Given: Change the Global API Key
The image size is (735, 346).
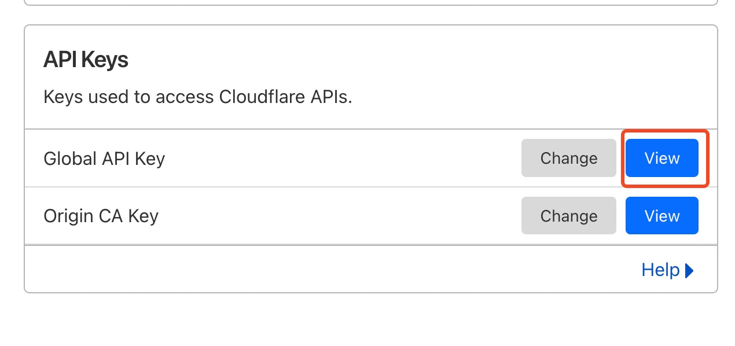Looking at the screenshot, I should pyautogui.click(x=568, y=158).
